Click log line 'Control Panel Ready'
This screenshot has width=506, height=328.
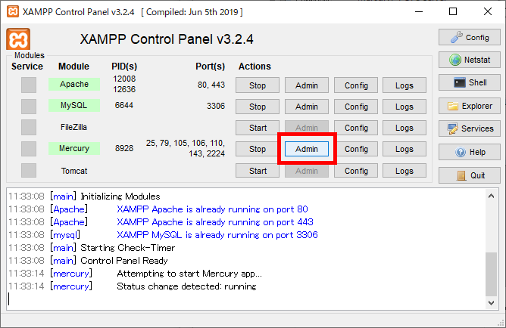[124, 261]
